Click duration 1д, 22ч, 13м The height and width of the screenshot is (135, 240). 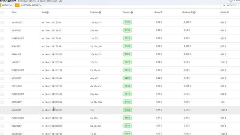pos(96,102)
